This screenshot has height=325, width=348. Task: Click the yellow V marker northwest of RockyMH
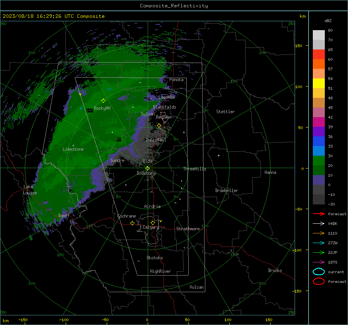(x=80, y=94)
